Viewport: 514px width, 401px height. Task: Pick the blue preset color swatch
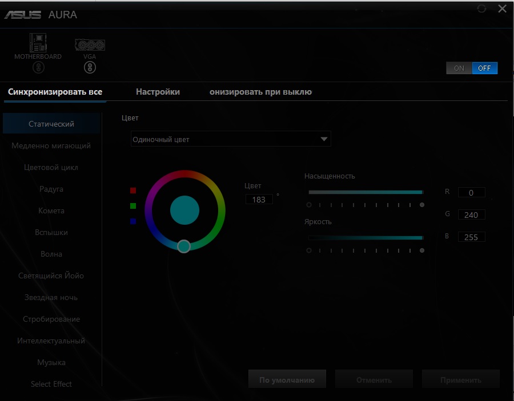tap(133, 221)
